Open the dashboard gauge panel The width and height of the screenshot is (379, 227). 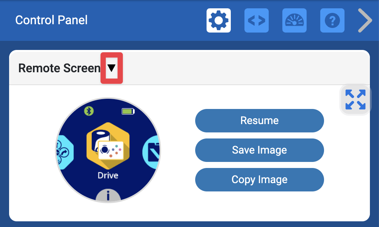[294, 20]
